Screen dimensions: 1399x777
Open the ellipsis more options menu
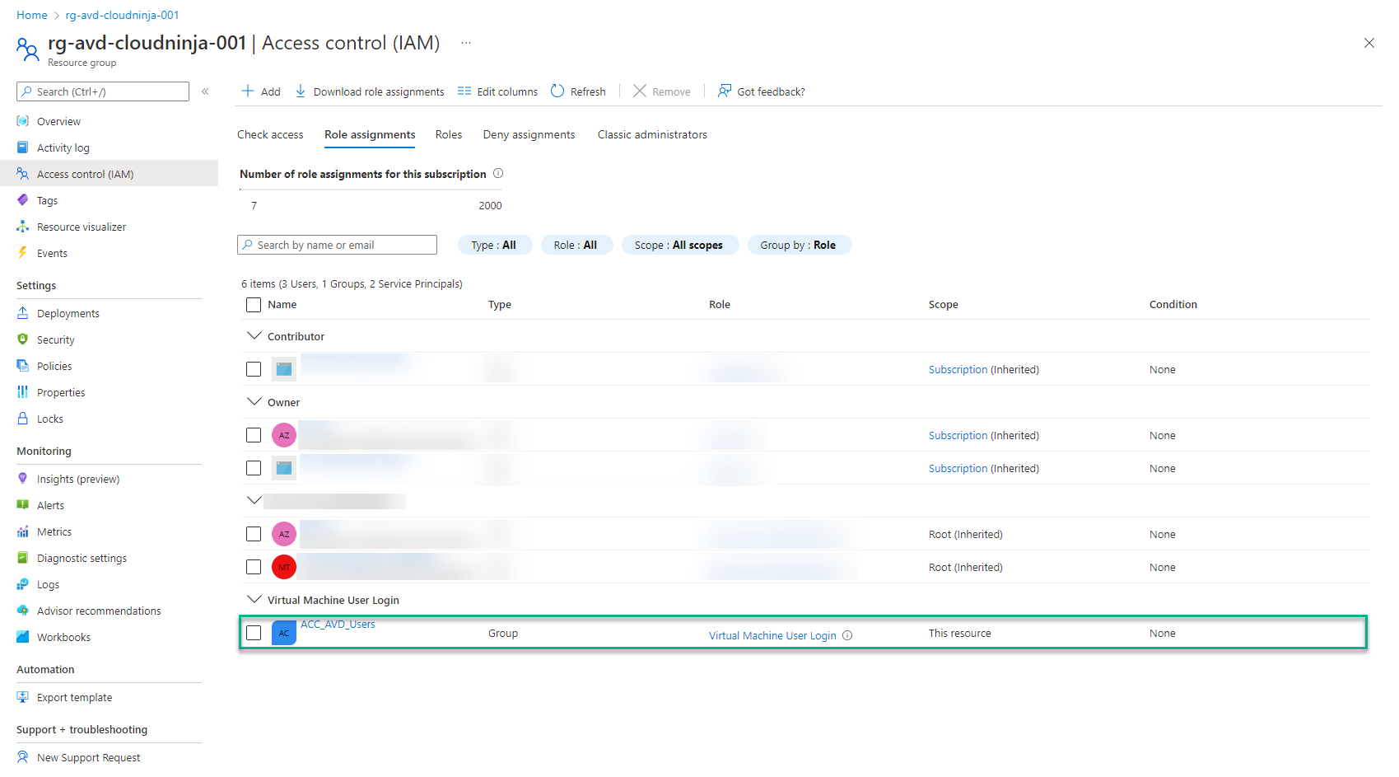(x=466, y=43)
